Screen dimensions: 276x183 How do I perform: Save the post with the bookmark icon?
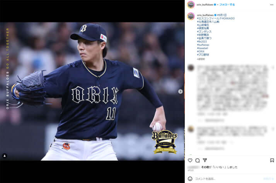tap(272, 160)
